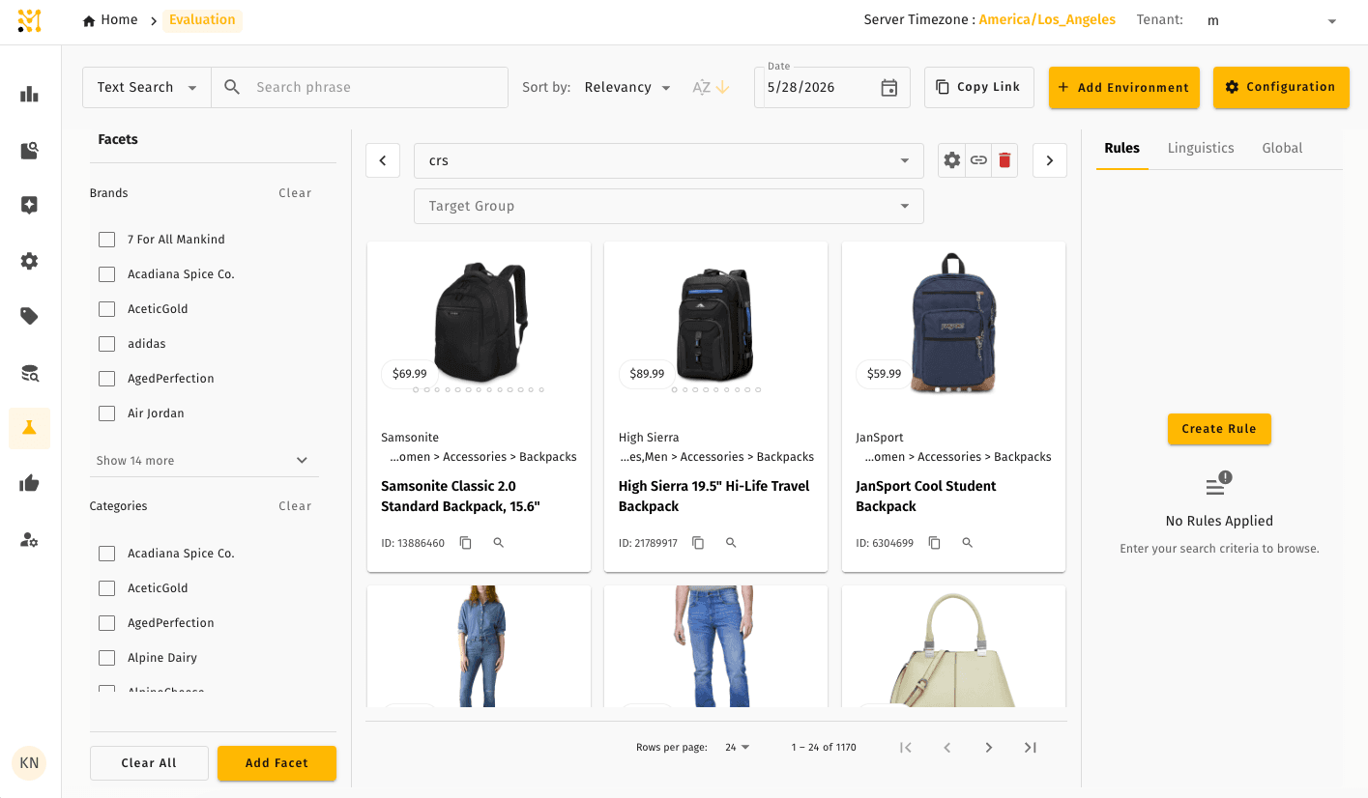Switch to the Global tab

point(1282,148)
